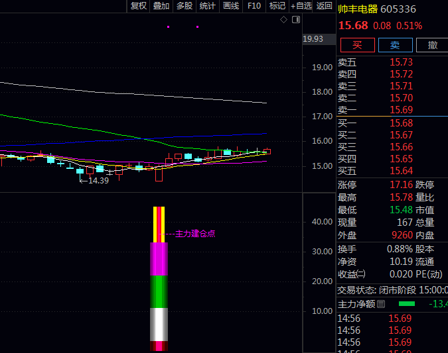The image size is (448, 353).
Task: Toggle the side panel layout icon
Action: [x=294, y=20]
